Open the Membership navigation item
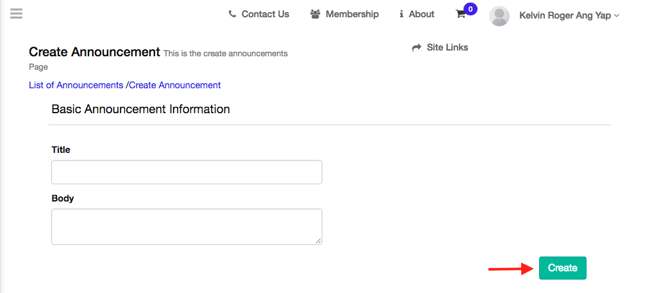Image resolution: width=650 pixels, height=293 pixels. pyautogui.click(x=352, y=14)
